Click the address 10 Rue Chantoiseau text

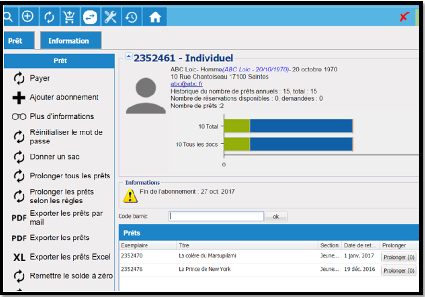pos(219,77)
